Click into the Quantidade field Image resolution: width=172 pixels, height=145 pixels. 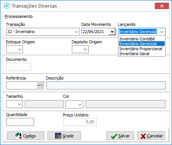pyautogui.click(x=20, y=122)
